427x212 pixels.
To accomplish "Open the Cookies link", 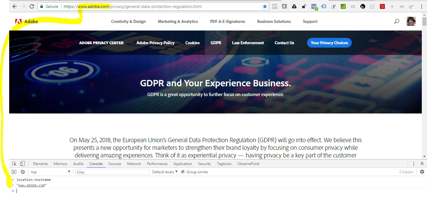I will click(192, 43).
